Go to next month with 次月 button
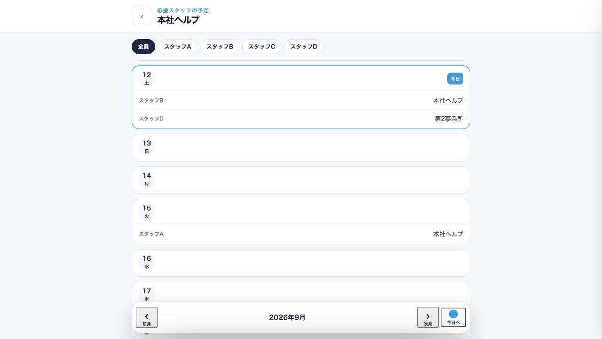This screenshot has width=602, height=339. (x=428, y=317)
